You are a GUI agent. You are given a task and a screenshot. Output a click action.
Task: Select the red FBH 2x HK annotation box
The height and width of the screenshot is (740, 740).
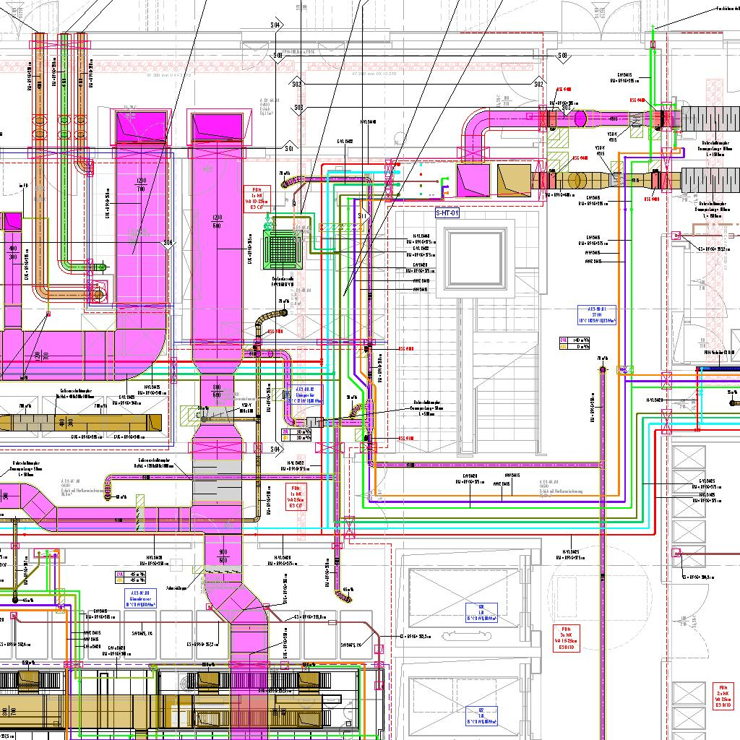click(723, 696)
